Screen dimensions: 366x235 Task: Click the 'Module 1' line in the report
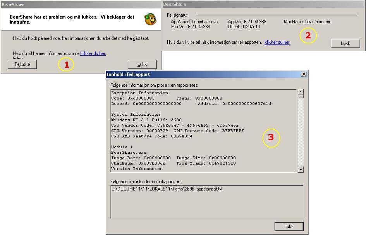(122, 147)
